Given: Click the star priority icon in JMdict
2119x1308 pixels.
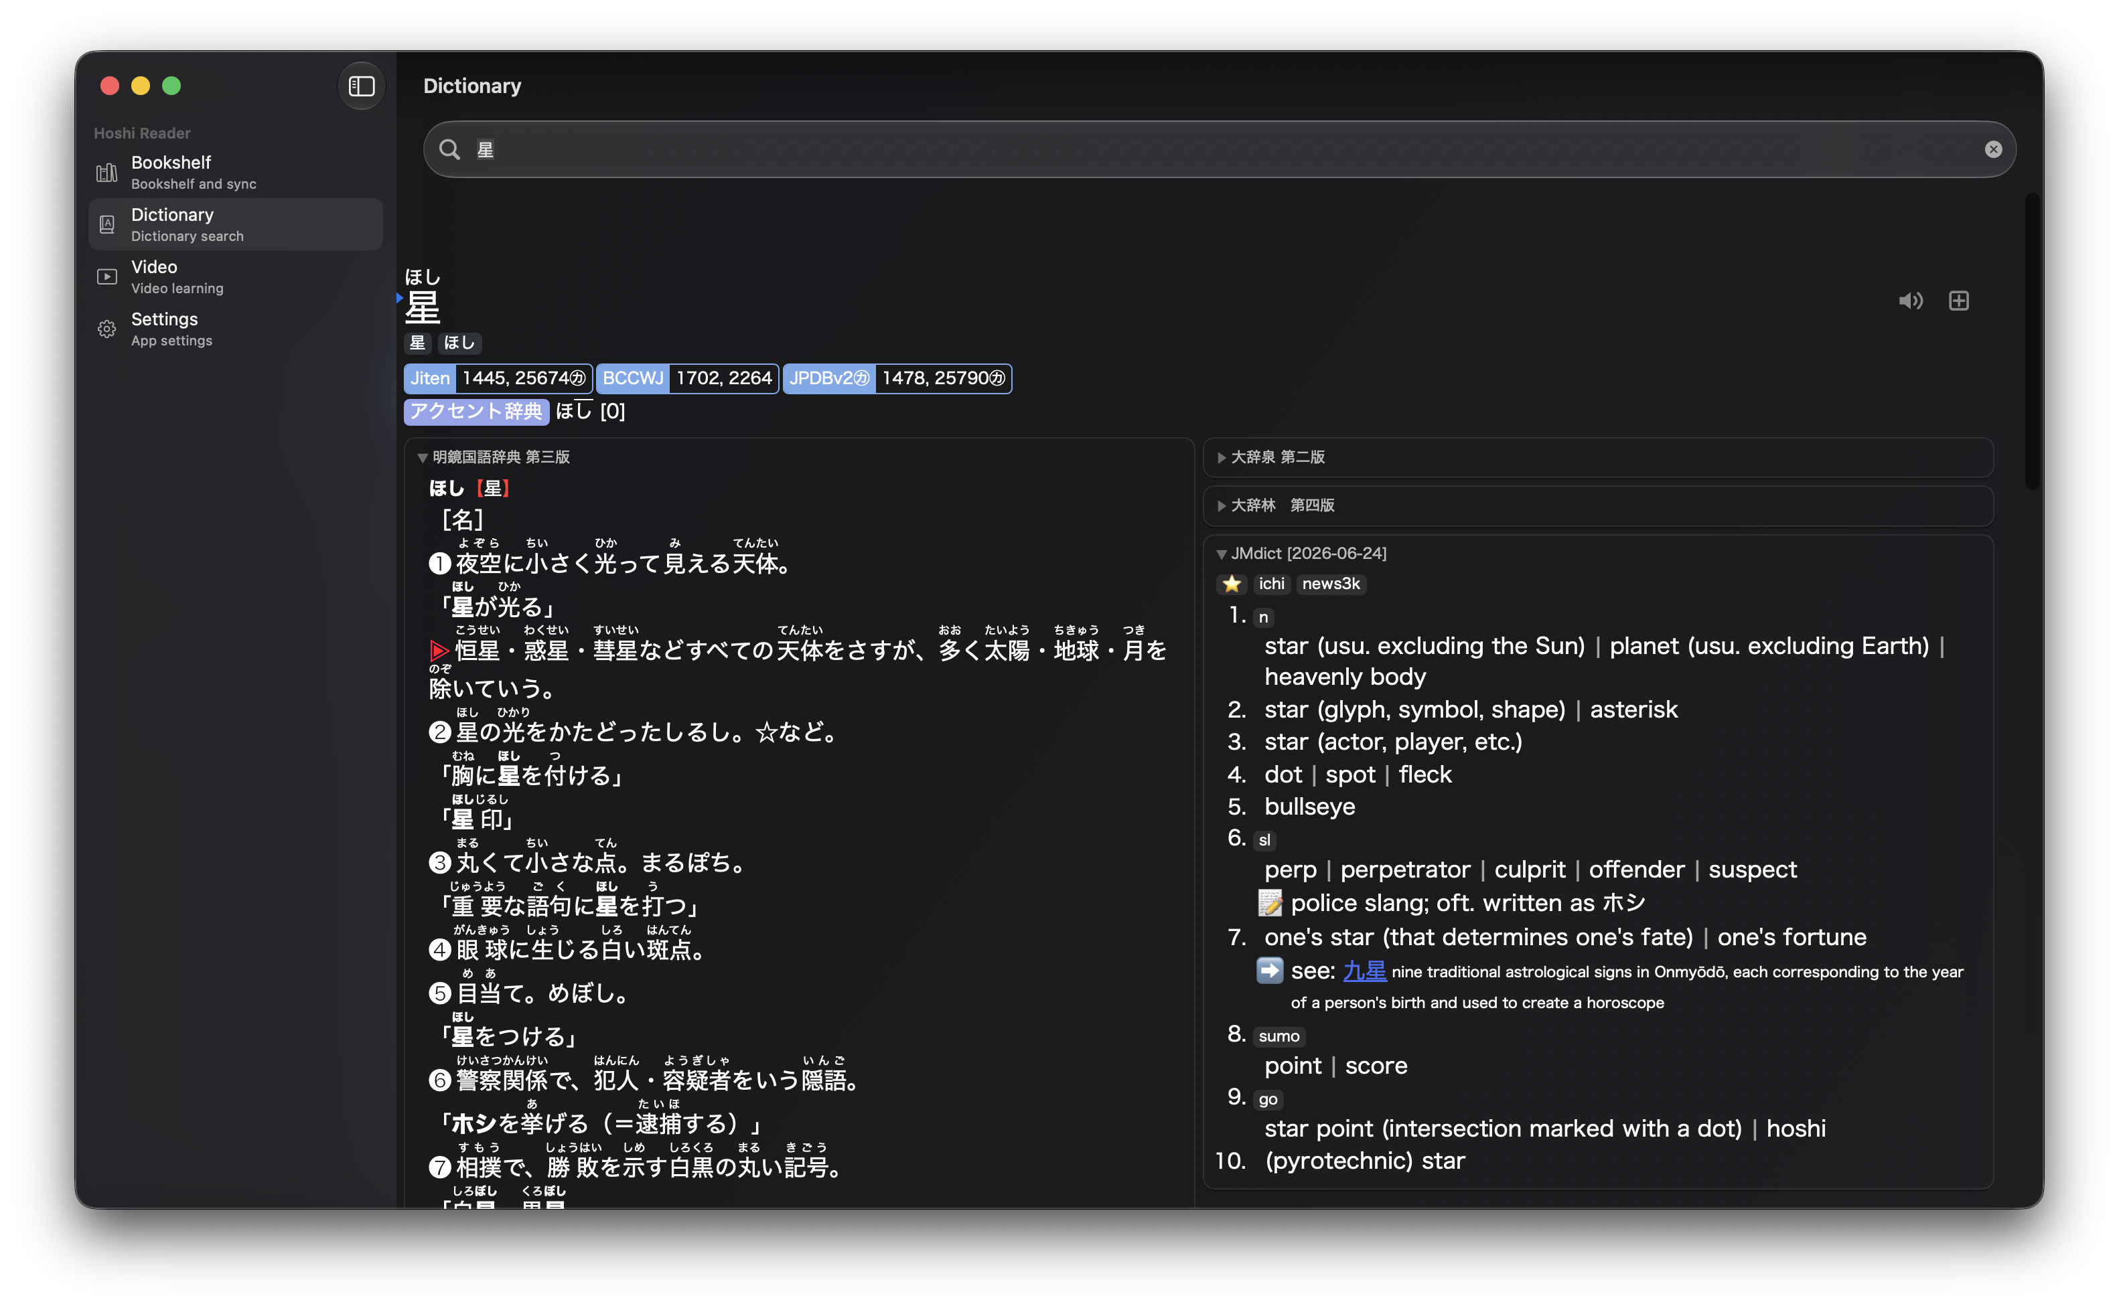Looking at the screenshot, I should (1231, 584).
